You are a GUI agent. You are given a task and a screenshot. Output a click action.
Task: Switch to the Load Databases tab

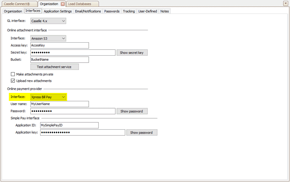tap(82, 4)
